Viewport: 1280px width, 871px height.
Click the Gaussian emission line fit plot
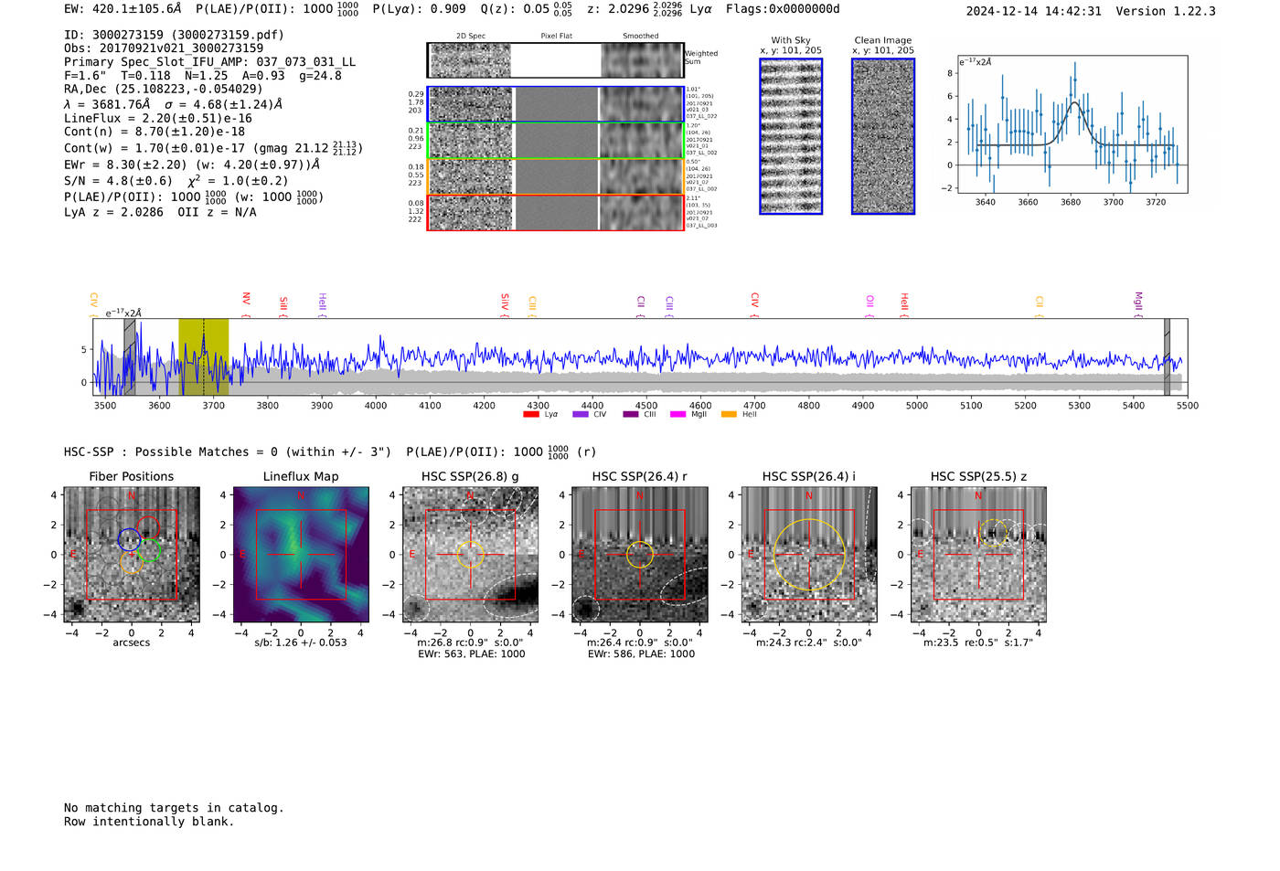[1072, 124]
